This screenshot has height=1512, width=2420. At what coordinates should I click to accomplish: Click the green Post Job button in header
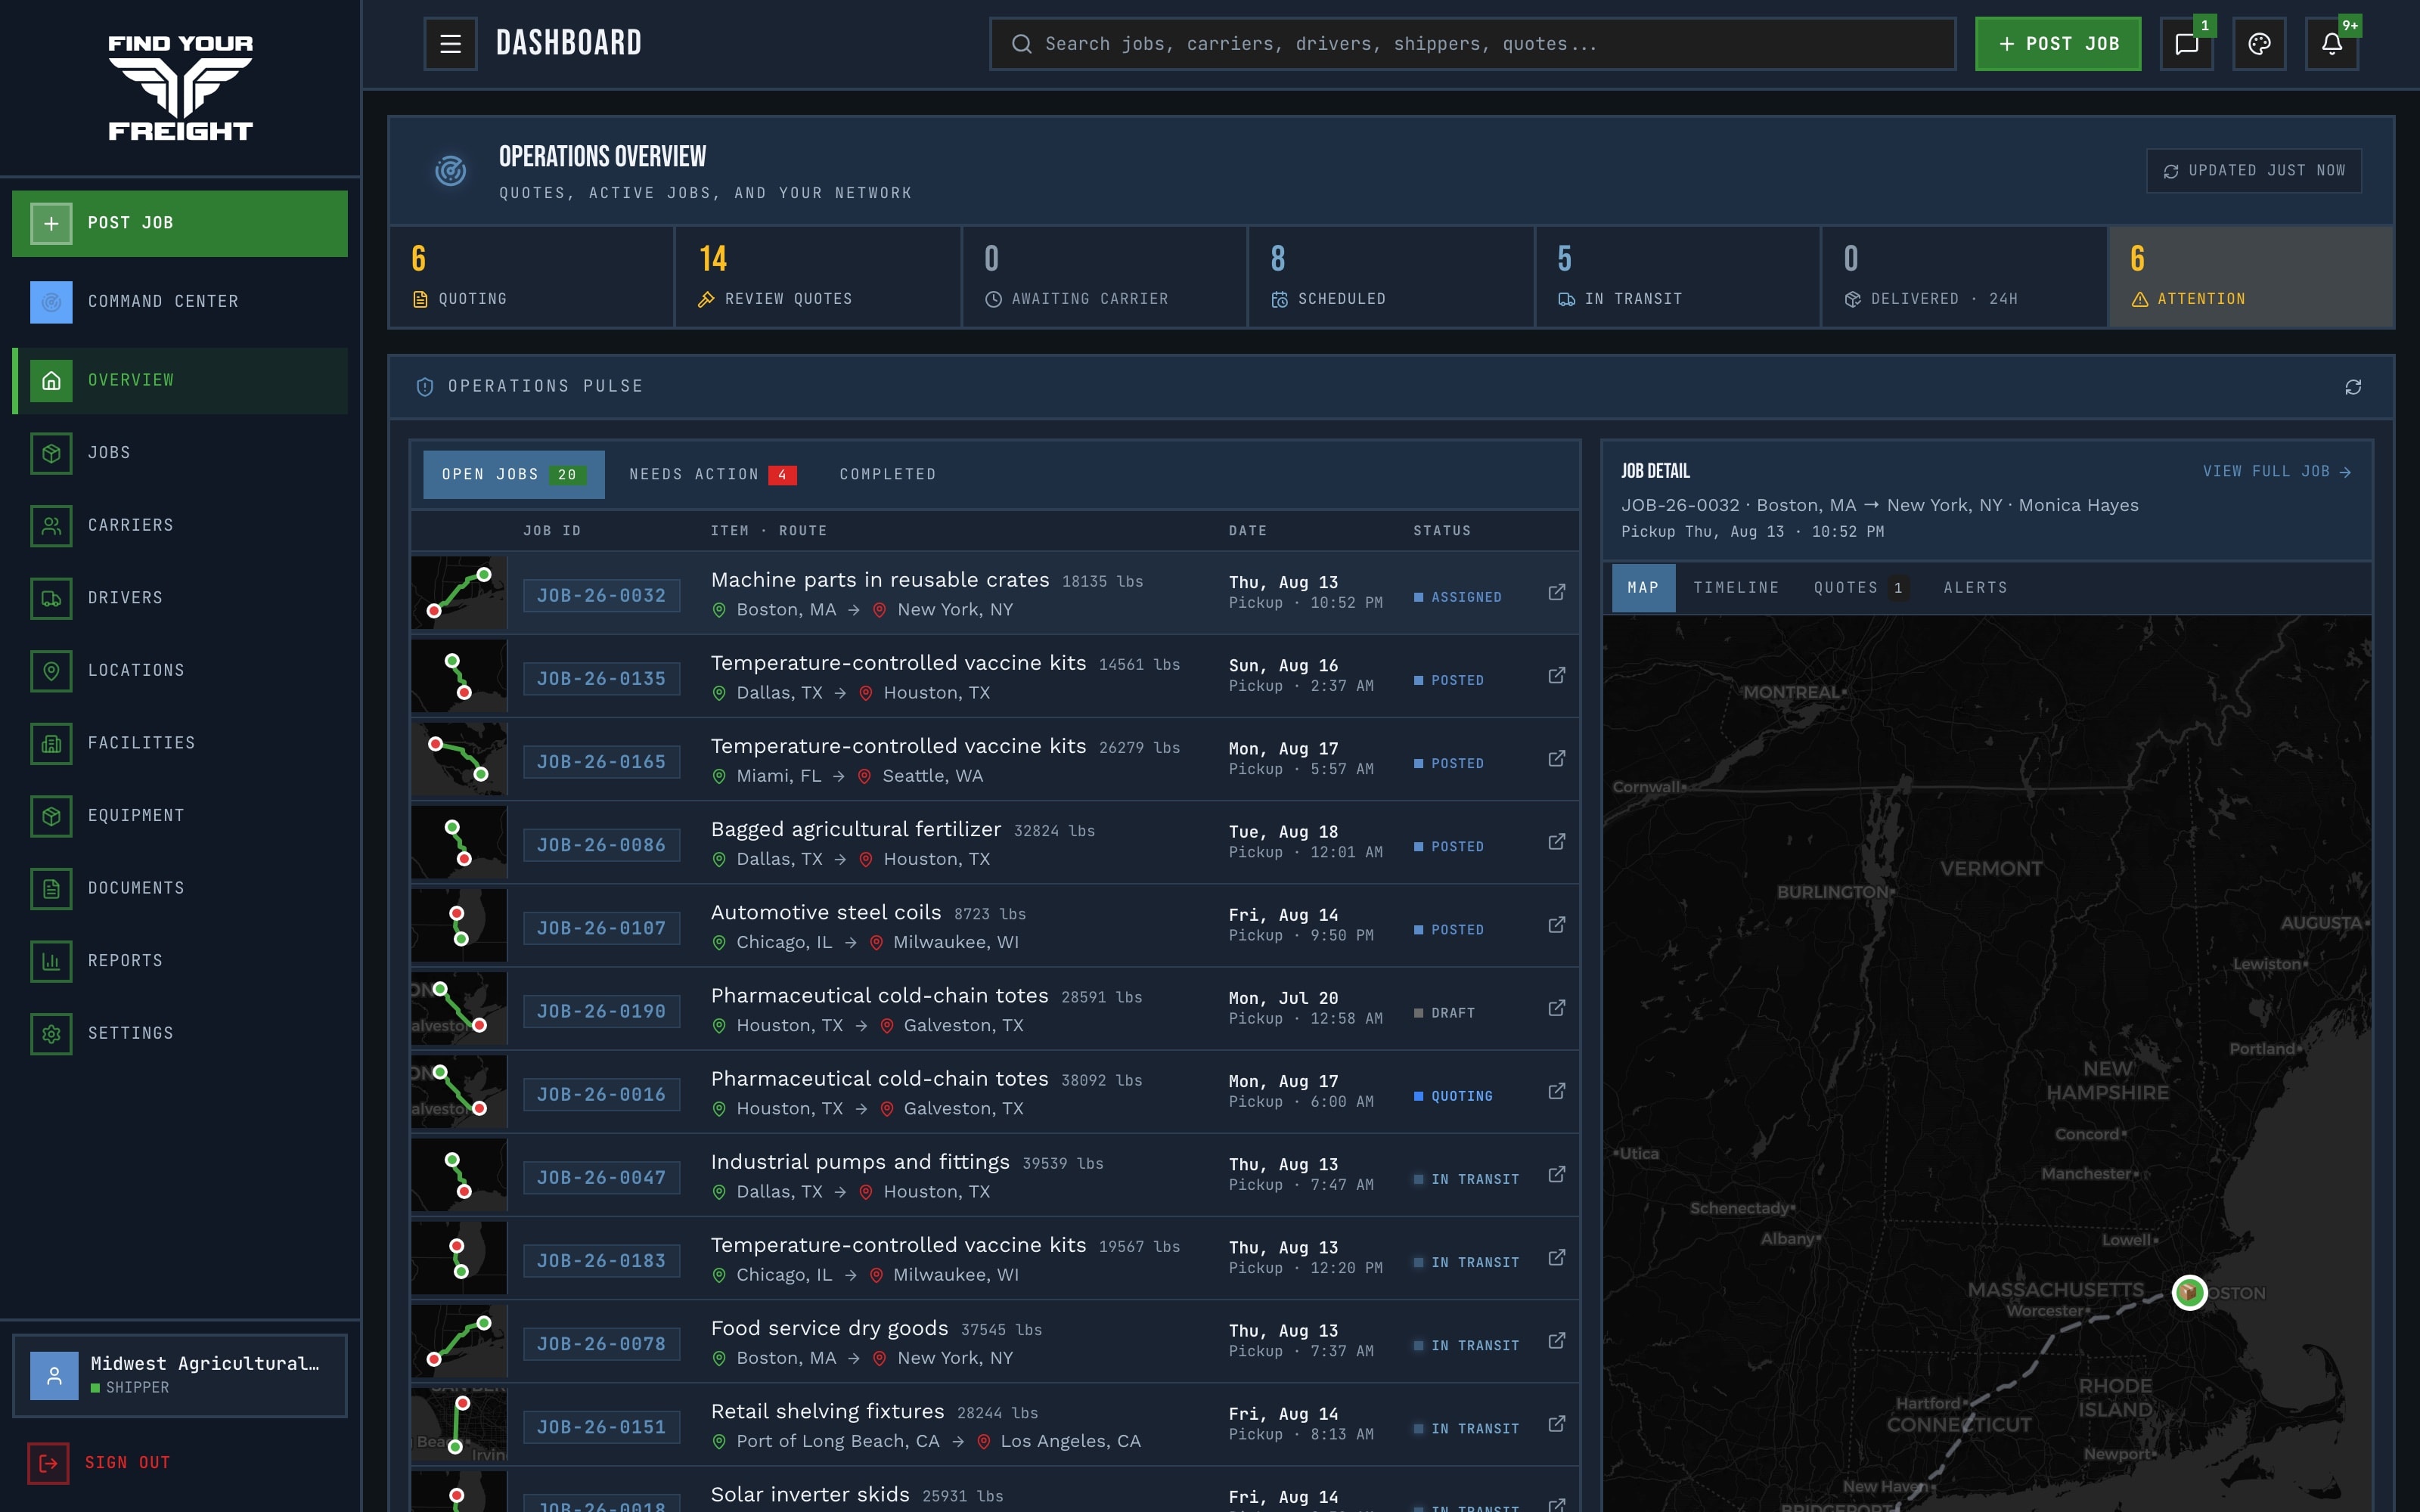tap(2058, 44)
